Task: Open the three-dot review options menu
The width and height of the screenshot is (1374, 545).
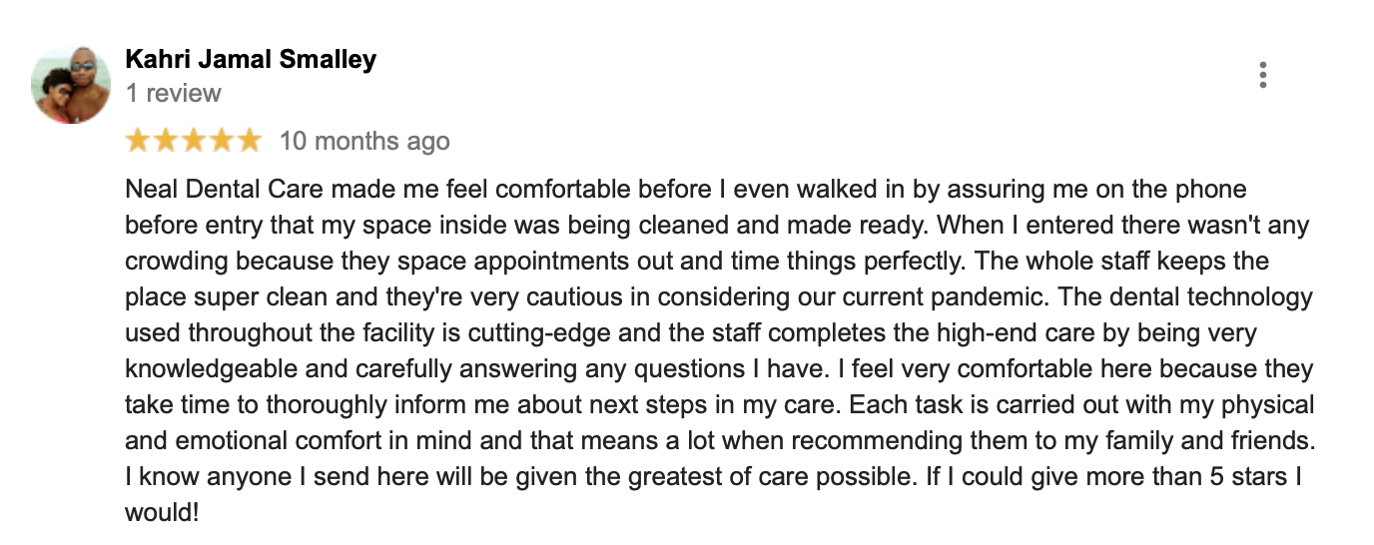Action: pyautogui.click(x=1263, y=75)
